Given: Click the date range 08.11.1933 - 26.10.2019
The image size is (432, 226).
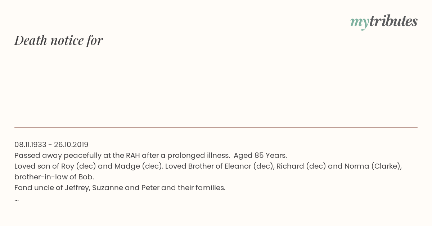Looking at the screenshot, I should tap(51, 145).
